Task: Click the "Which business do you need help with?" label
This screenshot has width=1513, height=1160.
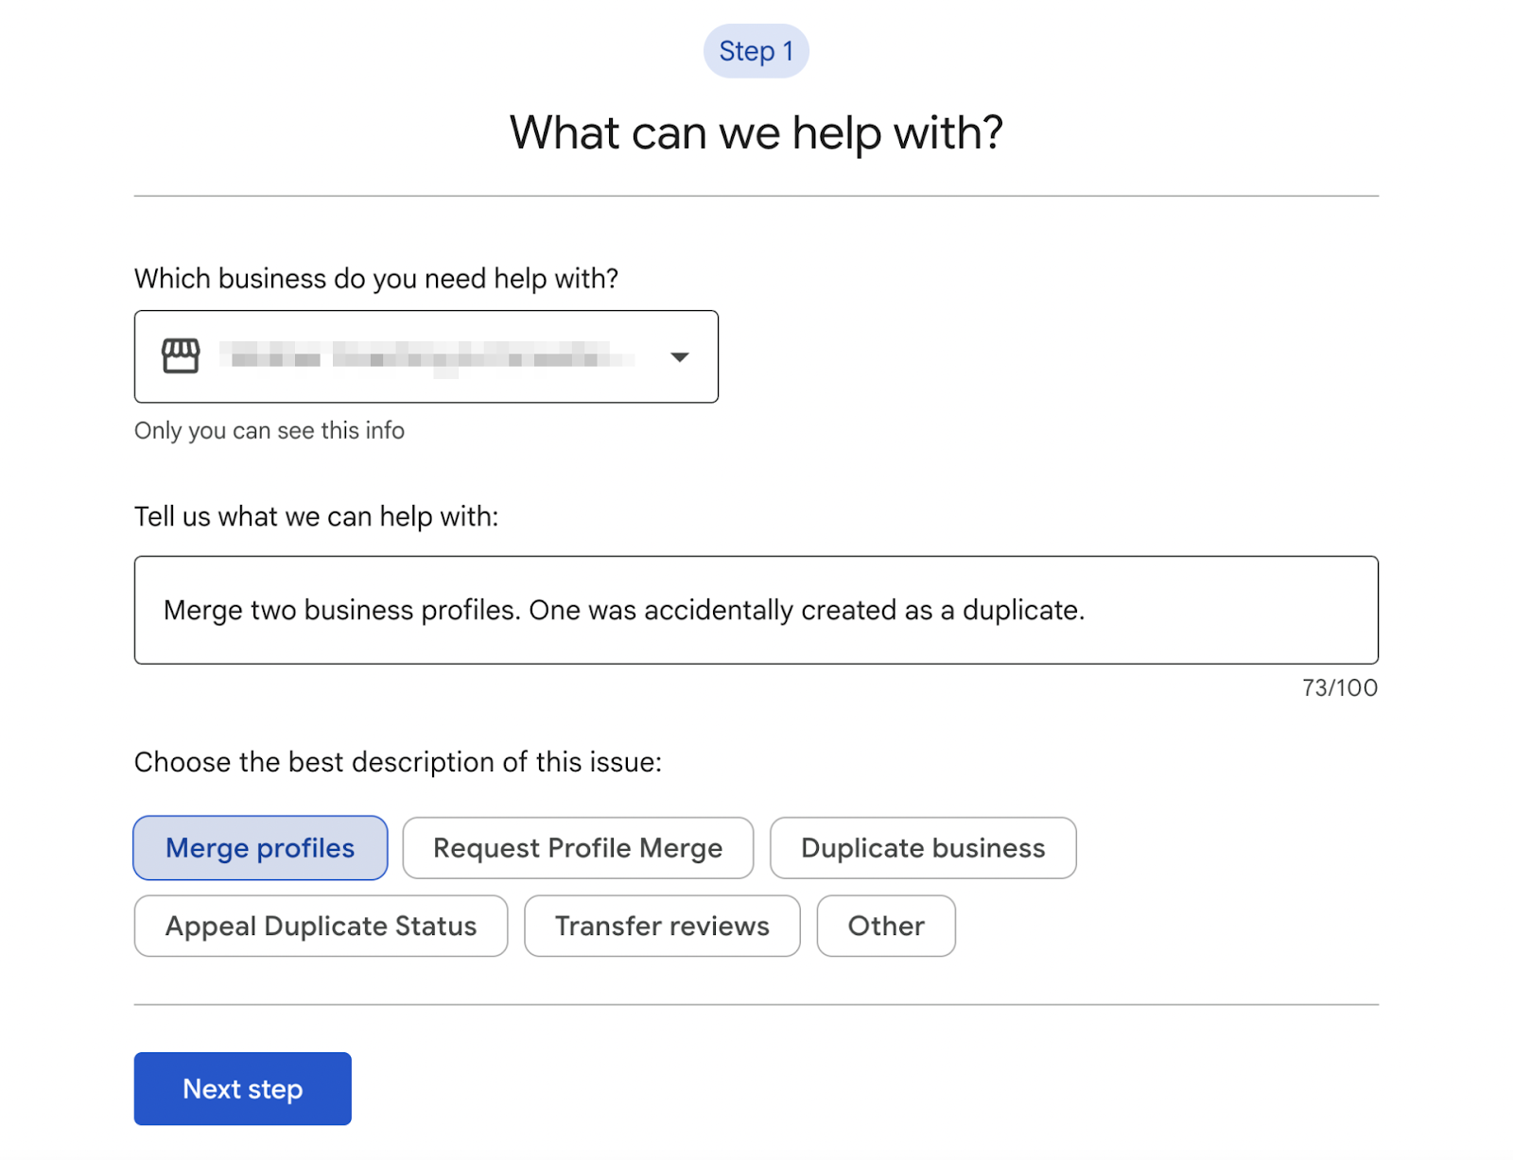Action: [x=376, y=278]
